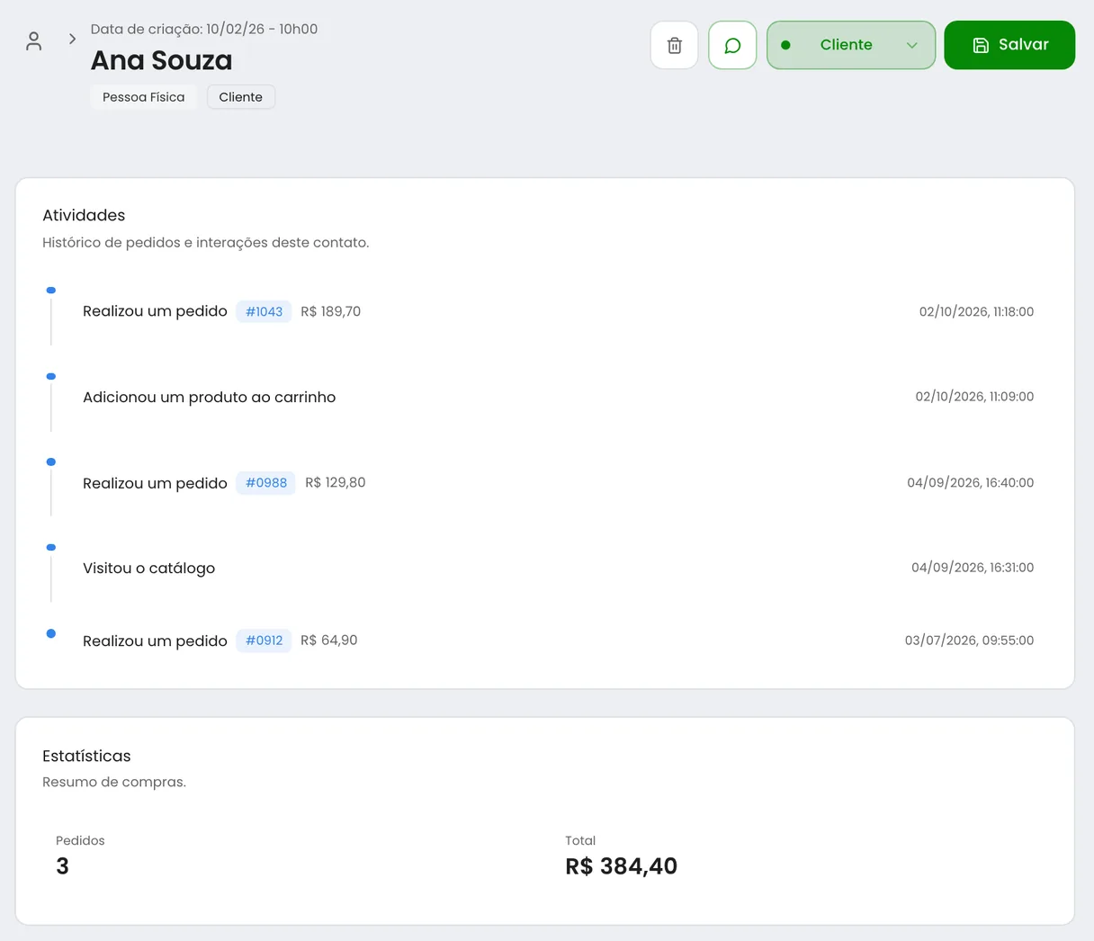Screen dimensions: 1094x941
Task: Click the 'Resumo de compras.' subtitle
Action: pos(114,783)
